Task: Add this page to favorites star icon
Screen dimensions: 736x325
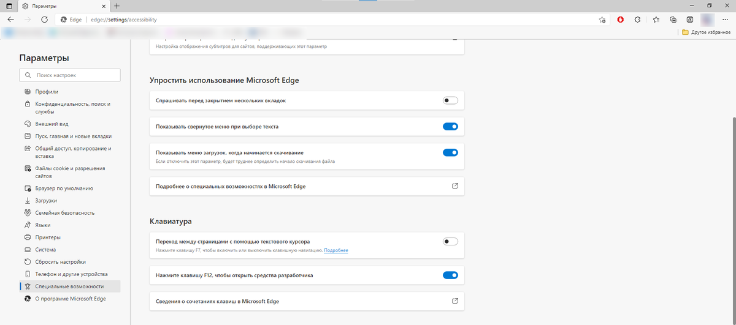Action: click(x=602, y=20)
